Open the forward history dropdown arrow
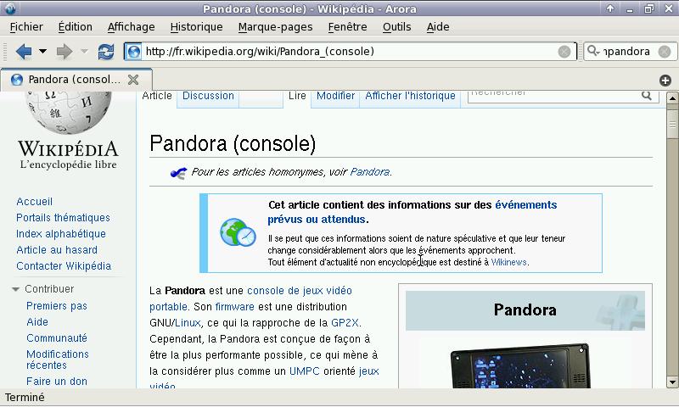 pyautogui.click(x=84, y=52)
